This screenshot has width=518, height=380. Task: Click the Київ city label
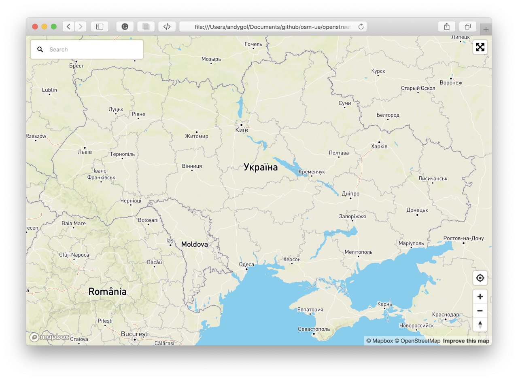click(x=242, y=130)
